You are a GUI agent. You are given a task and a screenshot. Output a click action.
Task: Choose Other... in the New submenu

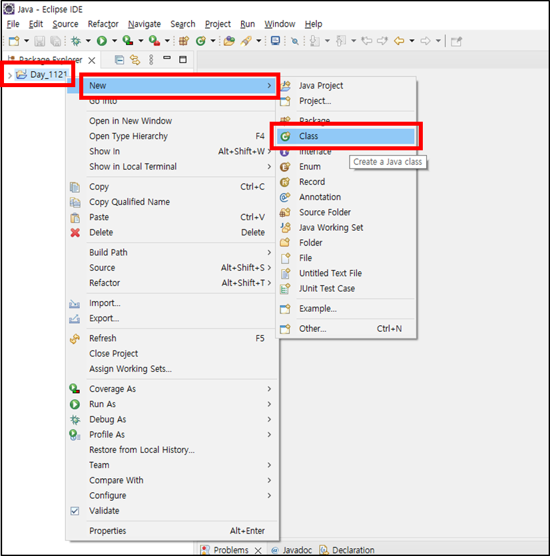click(x=346, y=329)
